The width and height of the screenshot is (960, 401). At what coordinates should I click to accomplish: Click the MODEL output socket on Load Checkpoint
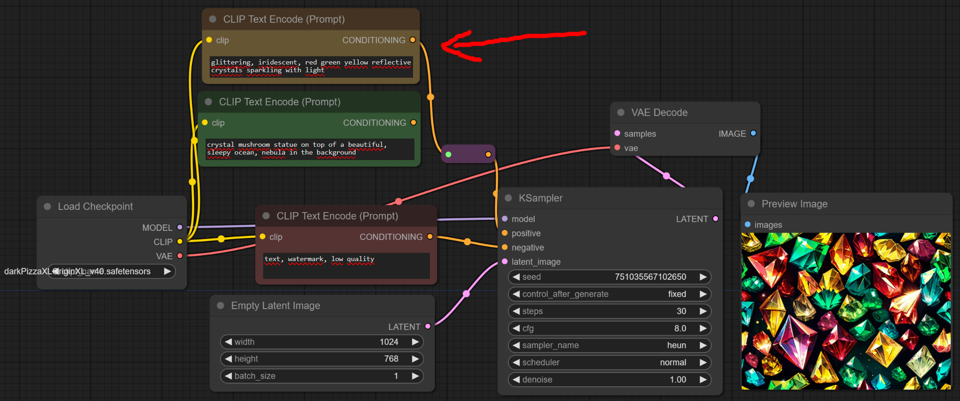pyautogui.click(x=180, y=227)
